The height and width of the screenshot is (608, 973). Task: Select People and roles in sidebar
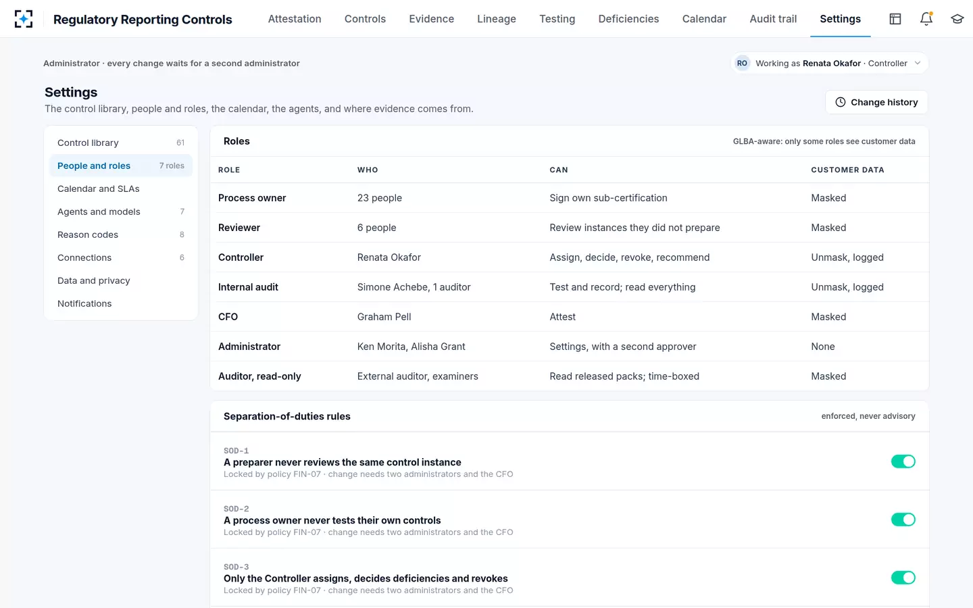tap(121, 166)
